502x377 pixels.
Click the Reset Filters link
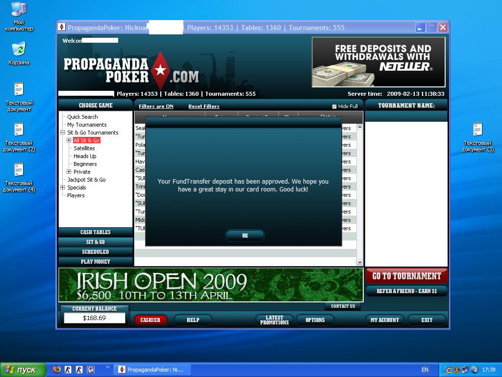click(203, 107)
